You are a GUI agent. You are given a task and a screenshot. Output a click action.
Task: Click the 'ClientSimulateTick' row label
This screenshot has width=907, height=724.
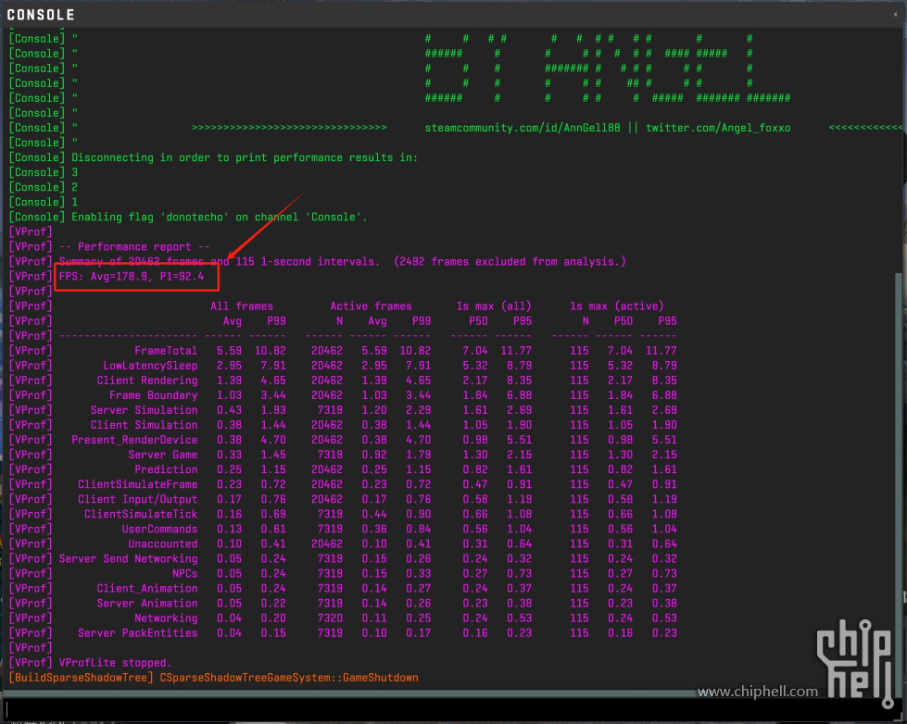click(x=141, y=514)
